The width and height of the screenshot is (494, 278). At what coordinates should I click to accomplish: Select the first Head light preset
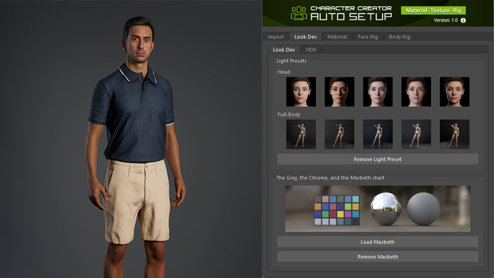coord(301,92)
